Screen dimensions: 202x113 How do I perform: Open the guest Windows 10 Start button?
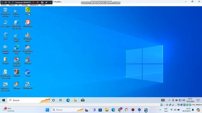coord(3,100)
